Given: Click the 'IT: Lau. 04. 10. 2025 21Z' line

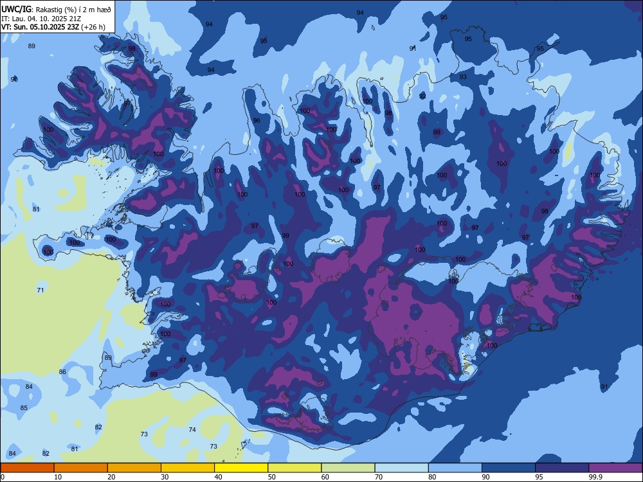Looking at the screenshot, I should pyautogui.click(x=40, y=19).
